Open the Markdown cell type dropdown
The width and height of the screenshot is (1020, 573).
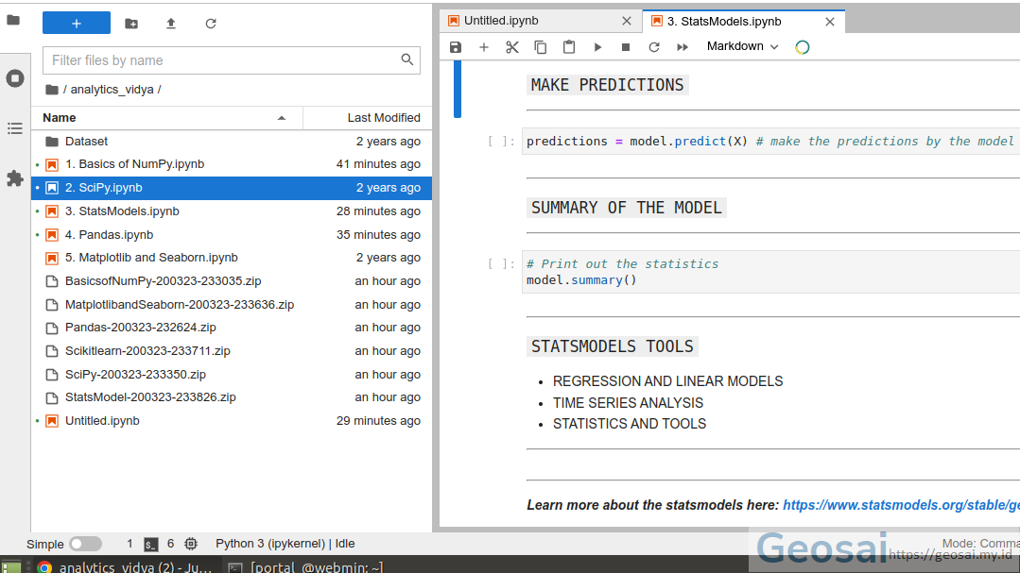coord(741,46)
